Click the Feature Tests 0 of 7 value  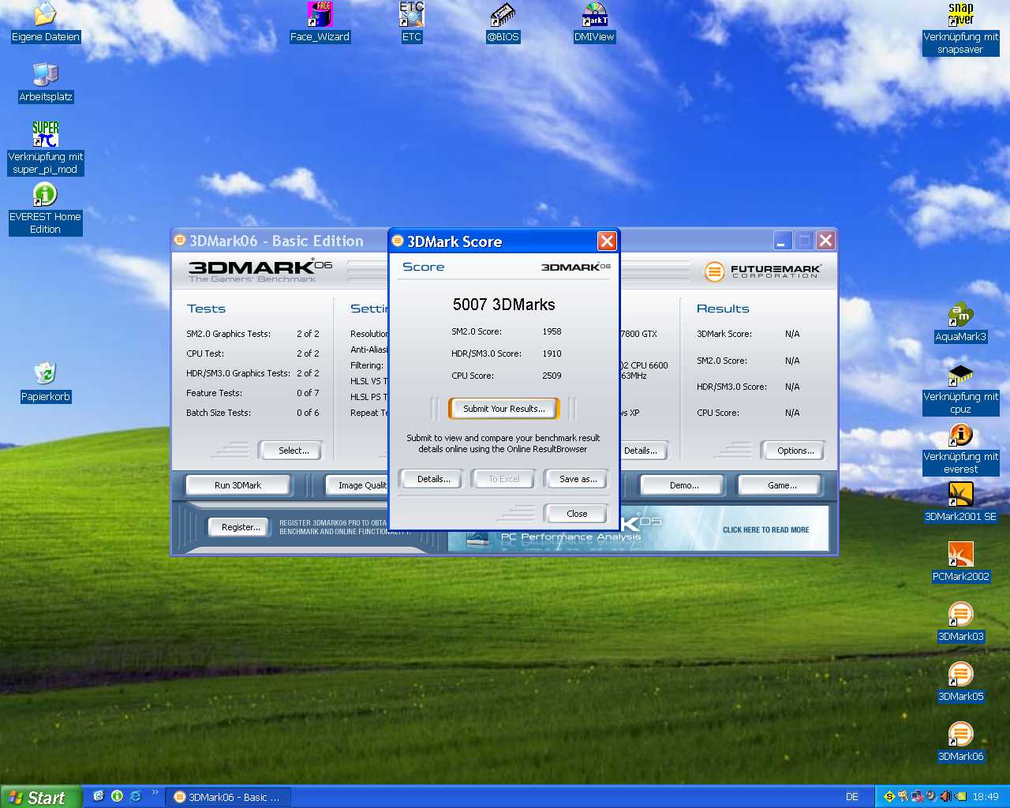tap(308, 393)
